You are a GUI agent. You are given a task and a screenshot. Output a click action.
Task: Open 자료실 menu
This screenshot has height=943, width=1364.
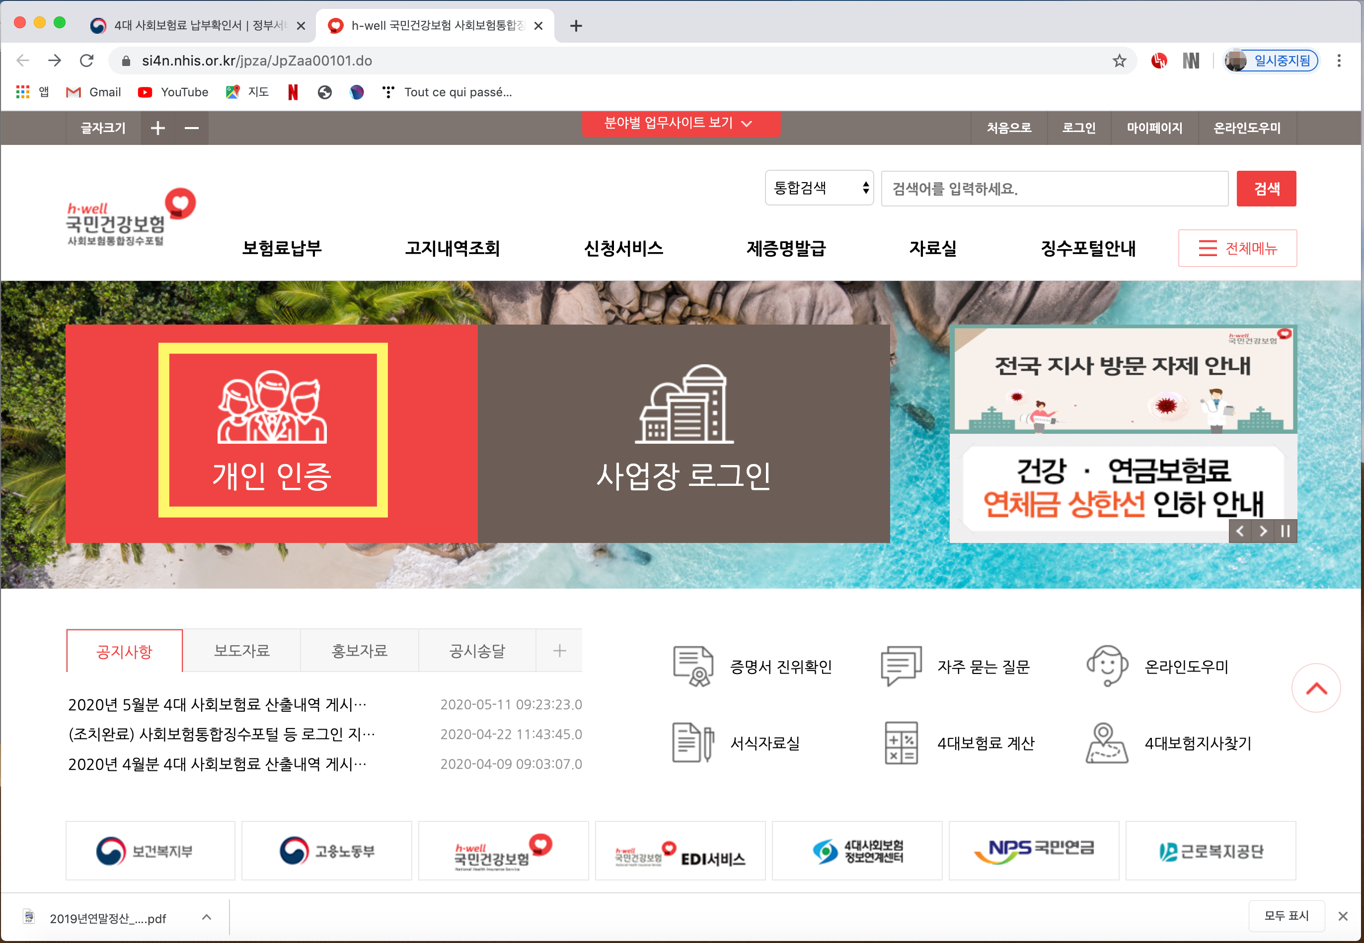click(x=933, y=248)
